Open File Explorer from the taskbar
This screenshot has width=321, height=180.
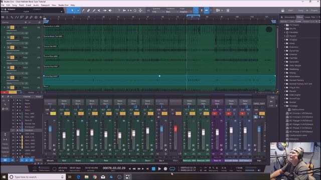point(87,177)
